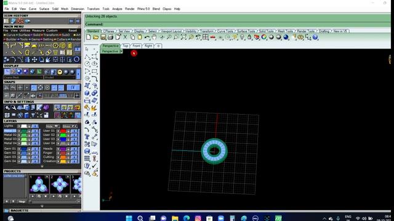Viewport: 394px width, 221px height.
Task: Open the Perspective viewport dropdown arrow
Action: click(121, 51)
